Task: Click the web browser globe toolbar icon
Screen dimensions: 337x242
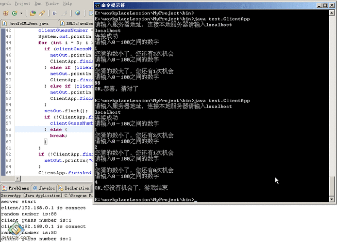Action: pyautogui.click(x=78, y=13)
